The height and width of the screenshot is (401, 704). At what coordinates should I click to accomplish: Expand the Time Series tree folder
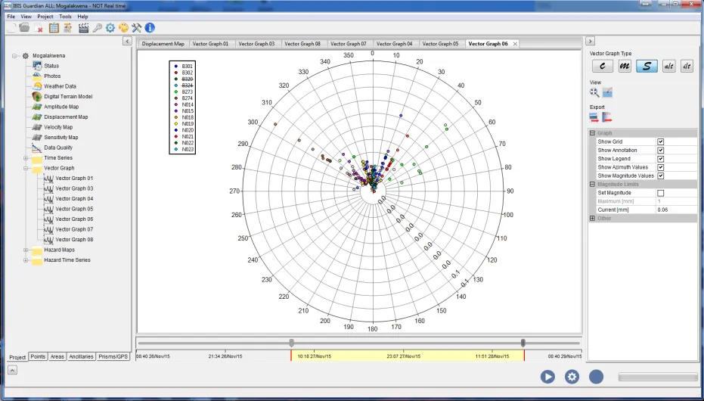click(26, 158)
